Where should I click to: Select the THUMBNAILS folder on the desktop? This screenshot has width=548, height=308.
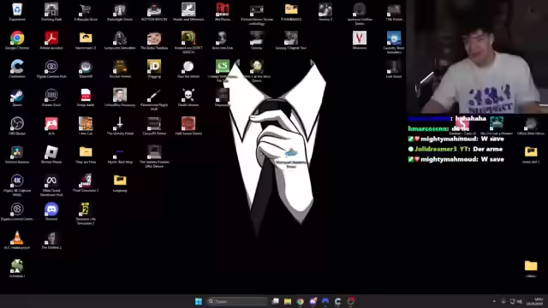click(291, 9)
